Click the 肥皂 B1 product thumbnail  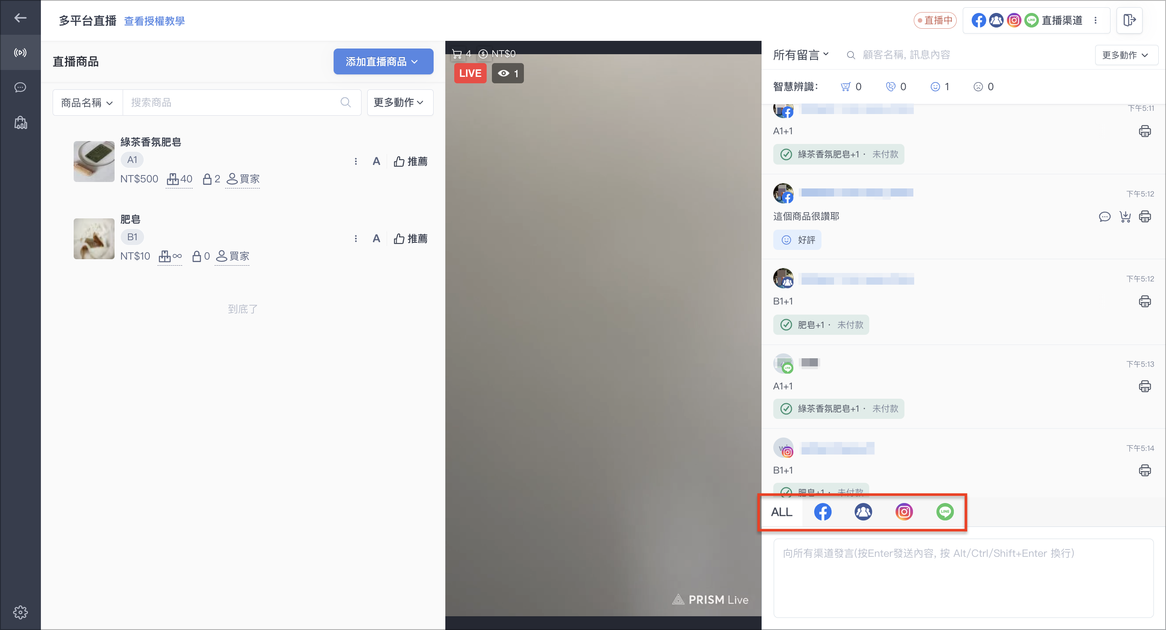tap(94, 239)
